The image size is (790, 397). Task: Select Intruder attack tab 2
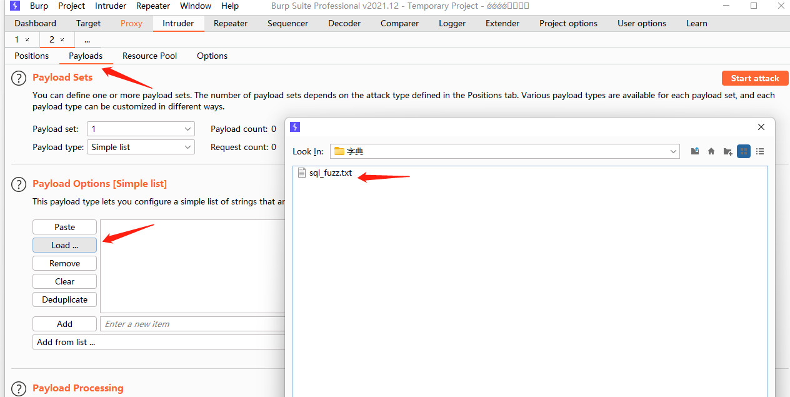[x=51, y=39]
